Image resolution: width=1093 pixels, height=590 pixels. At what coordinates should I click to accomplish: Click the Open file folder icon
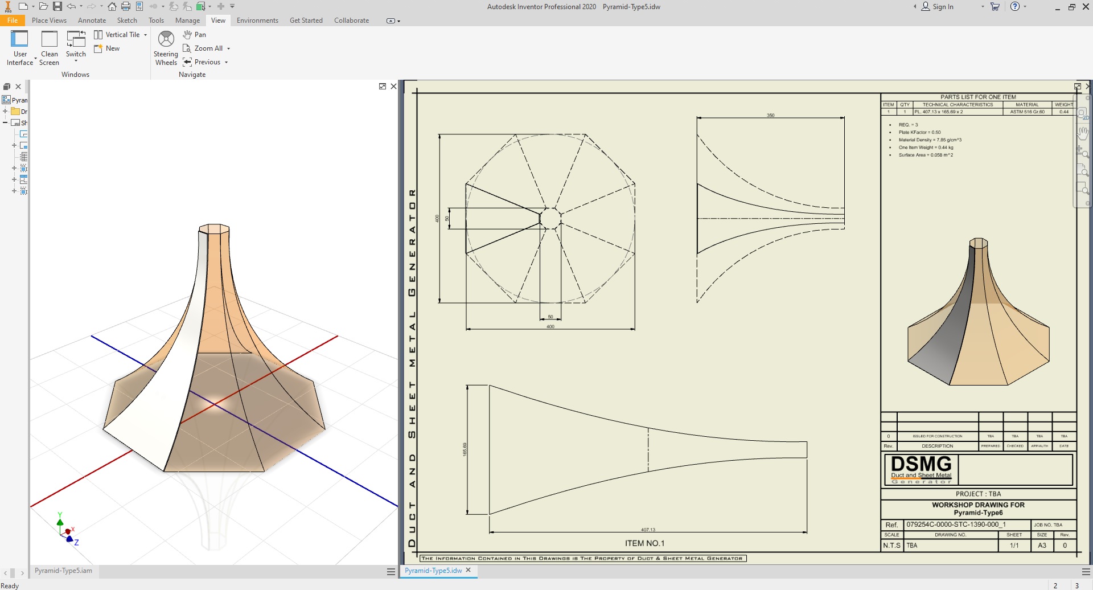(x=43, y=6)
